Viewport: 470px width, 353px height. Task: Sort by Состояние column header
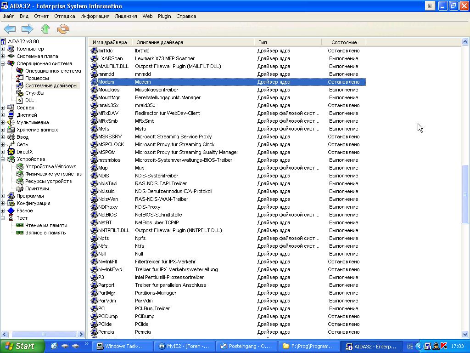(x=343, y=42)
